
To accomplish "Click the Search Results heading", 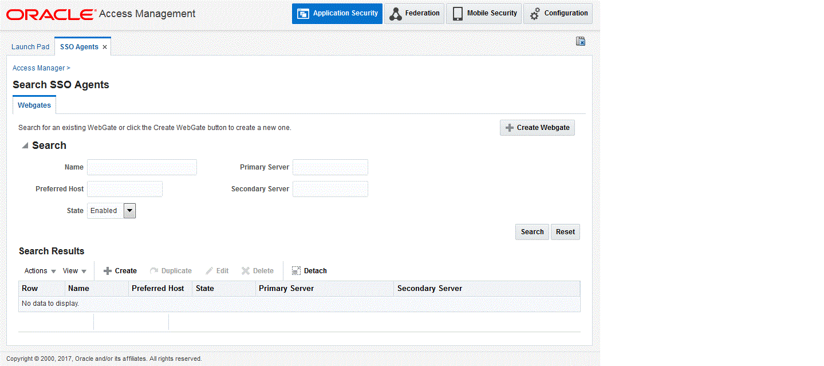I will [52, 251].
